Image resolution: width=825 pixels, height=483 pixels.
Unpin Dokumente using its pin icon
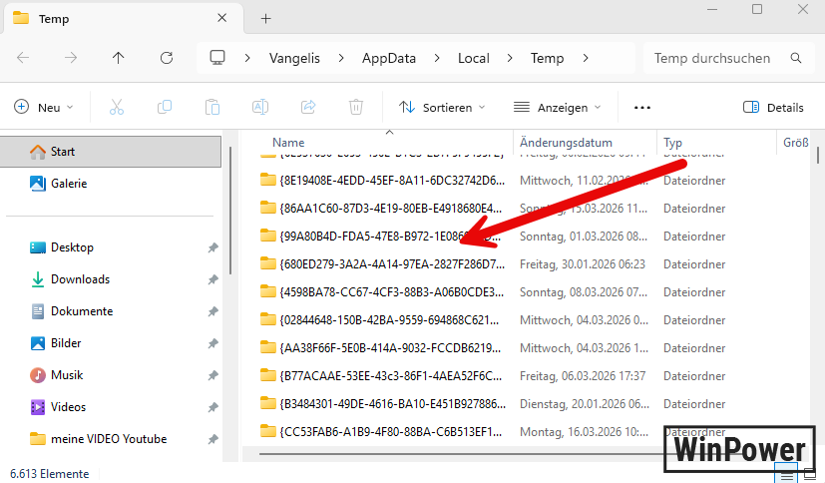(212, 312)
